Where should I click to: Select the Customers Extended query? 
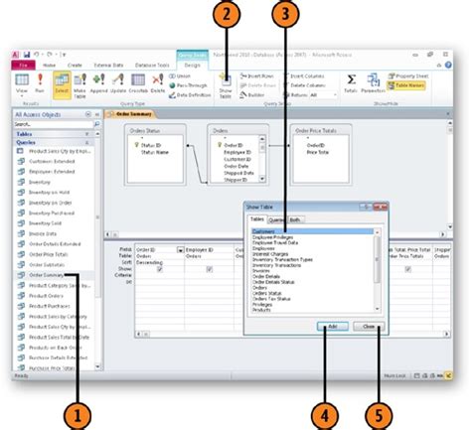pyautogui.click(x=52, y=162)
